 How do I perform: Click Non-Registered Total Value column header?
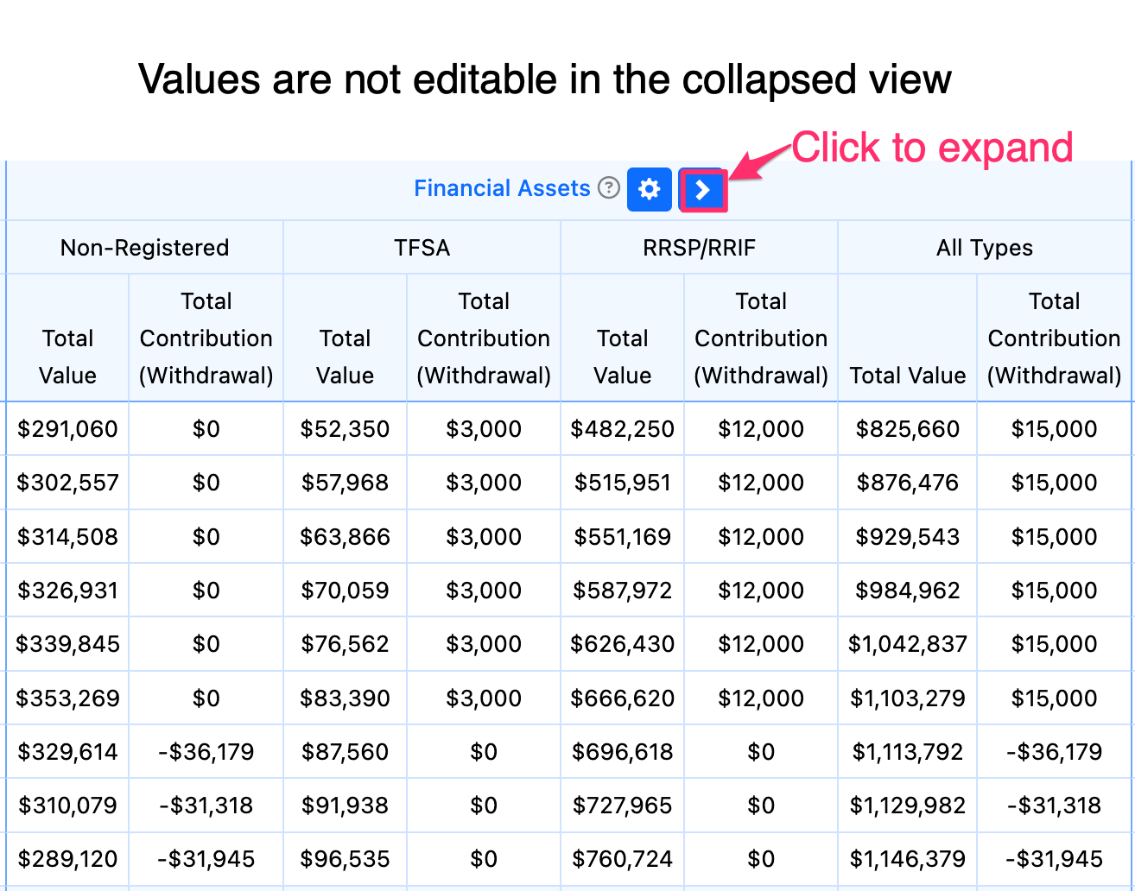67,338
